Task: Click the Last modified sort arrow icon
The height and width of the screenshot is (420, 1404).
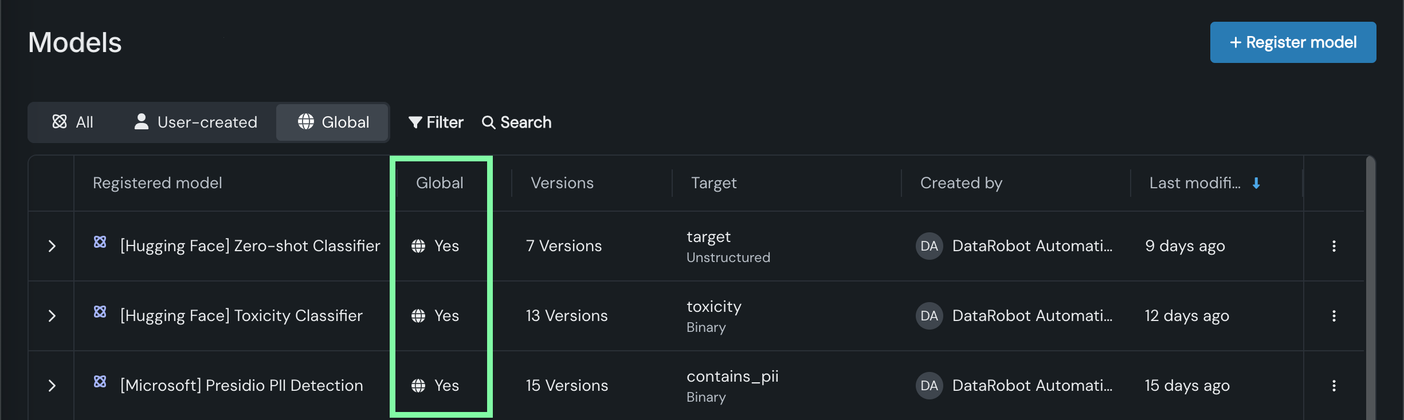Action: tap(1256, 183)
